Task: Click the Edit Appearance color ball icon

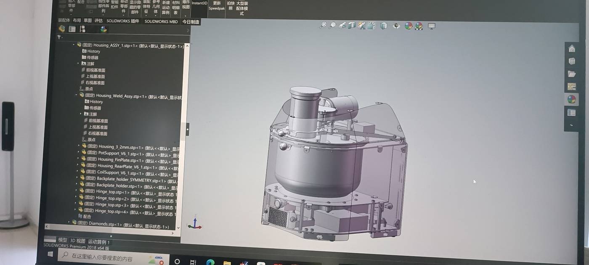Action: [408, 26]
